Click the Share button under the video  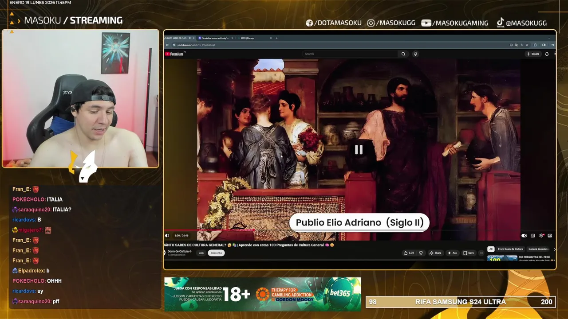[435, 253]
